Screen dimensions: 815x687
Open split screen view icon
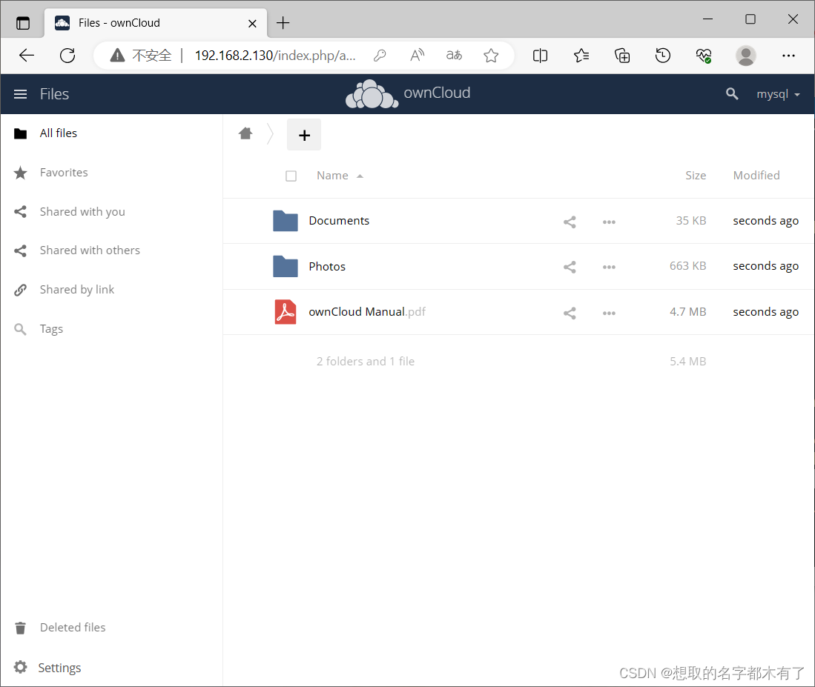pos(541,55)
